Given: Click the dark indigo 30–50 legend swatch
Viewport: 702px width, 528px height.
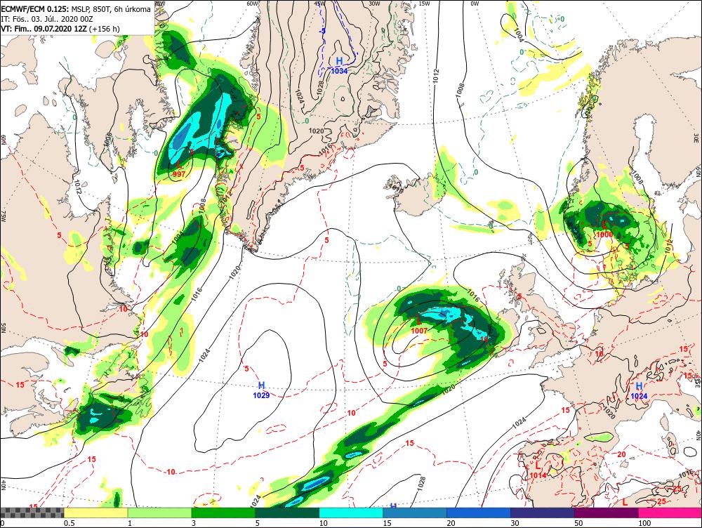Looking at the screenshot, I should click(x=542, y=513).
